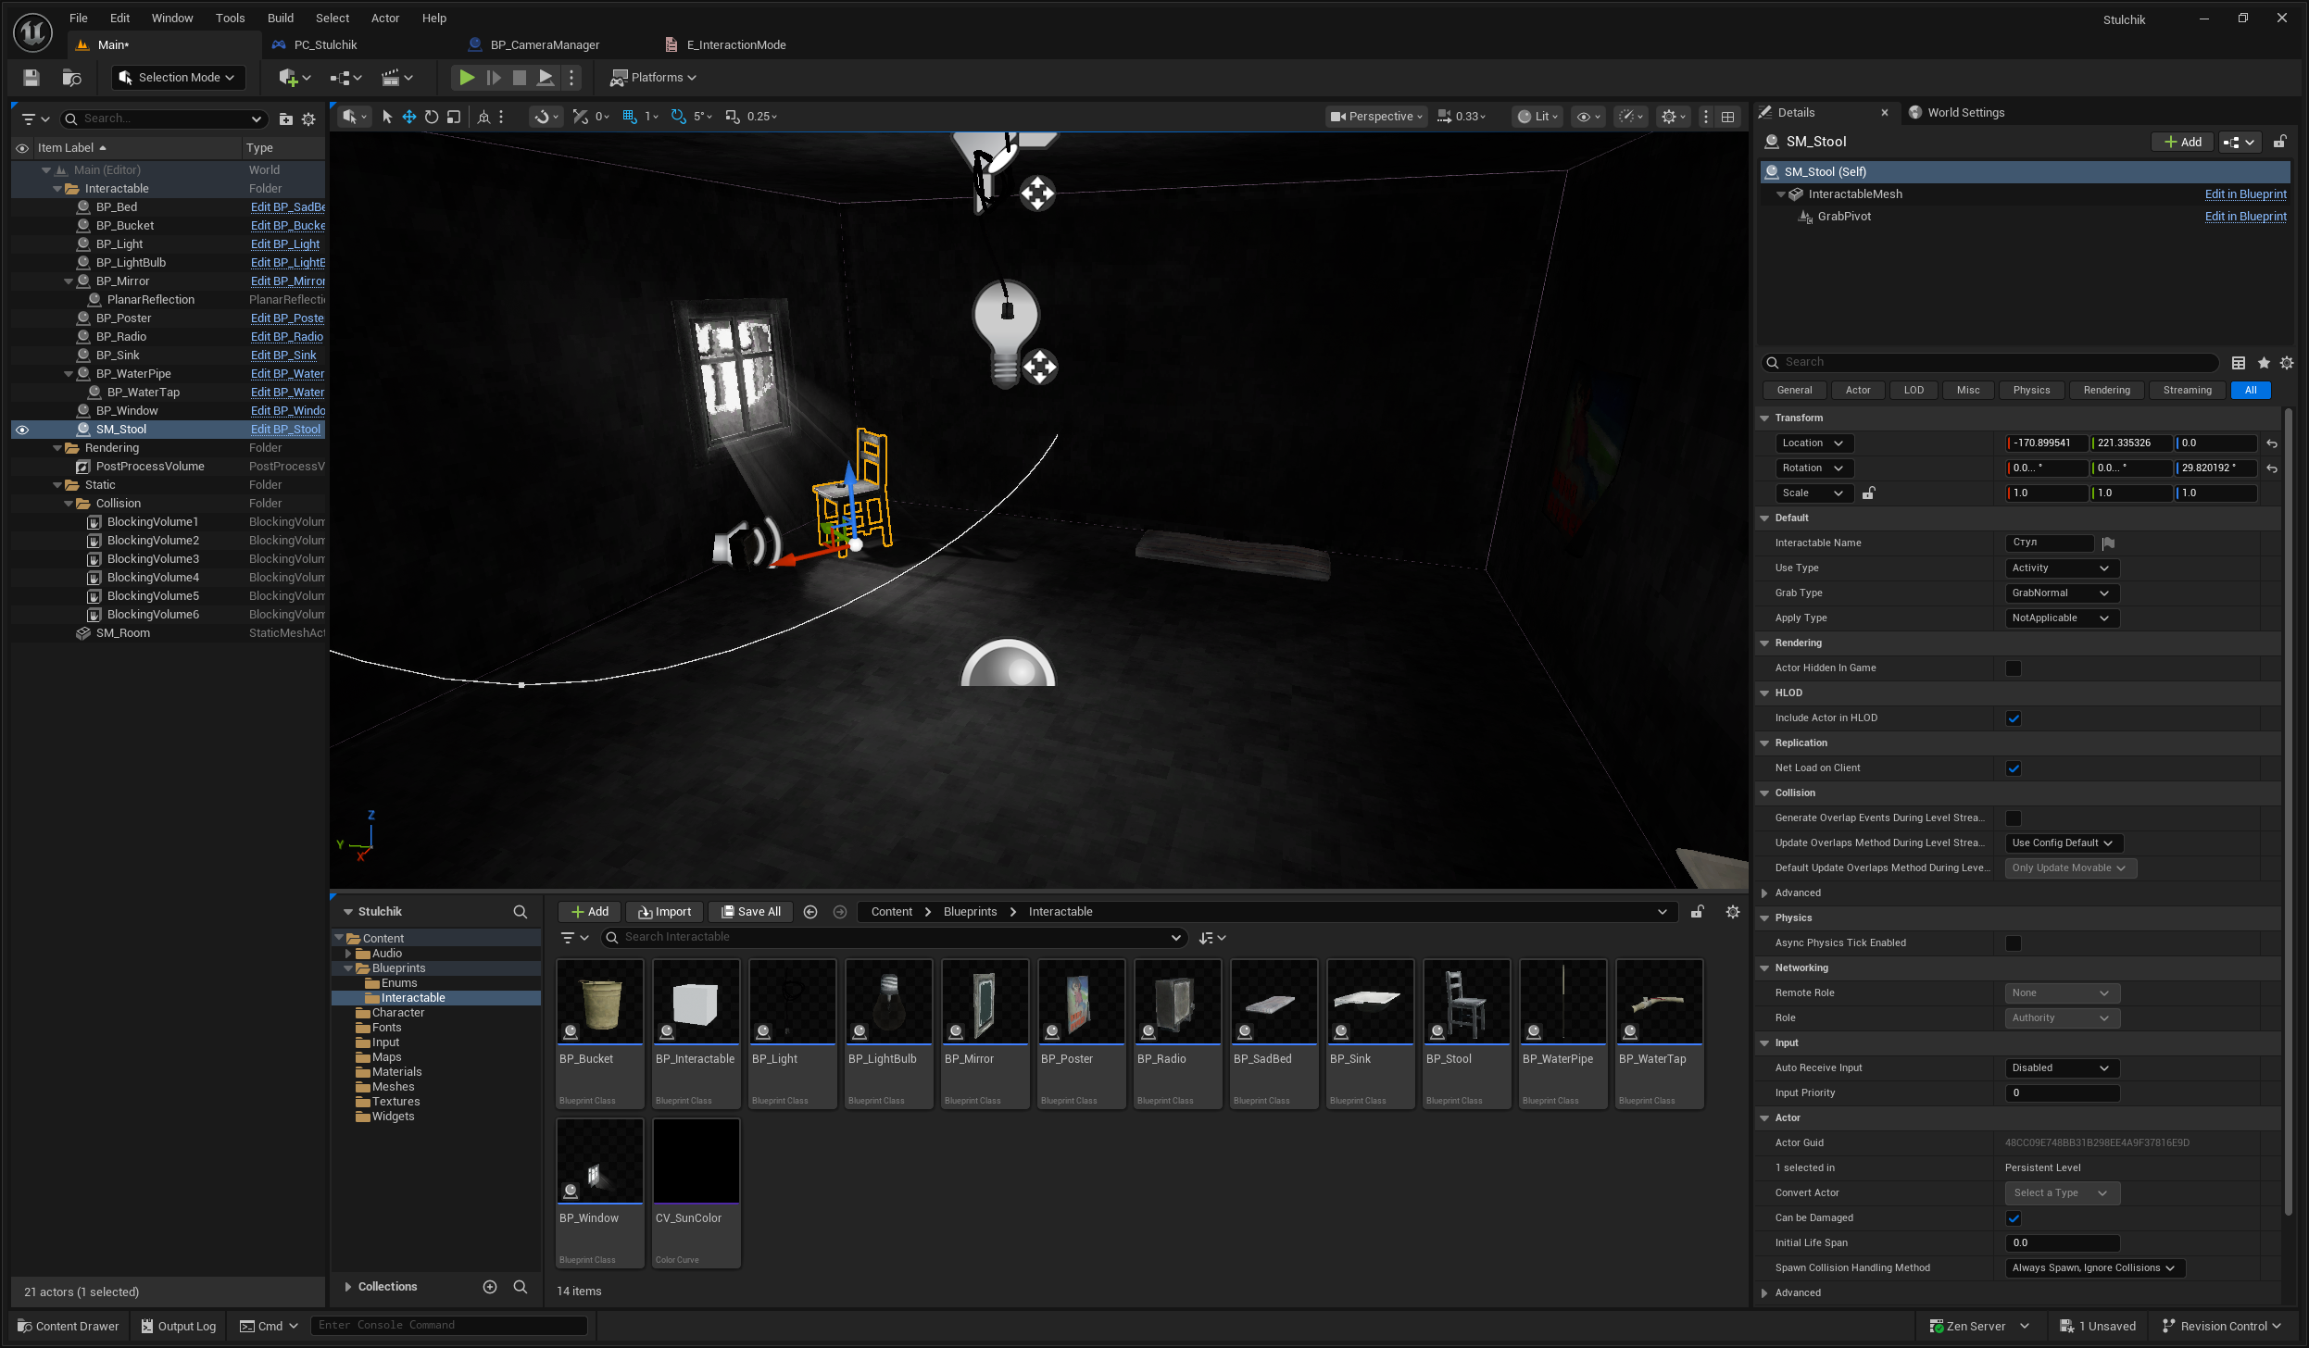Toggle Actor Hidden In Game checkbox
The width and height of the screenshot is (2309, 1348).
coord(2014,668)
